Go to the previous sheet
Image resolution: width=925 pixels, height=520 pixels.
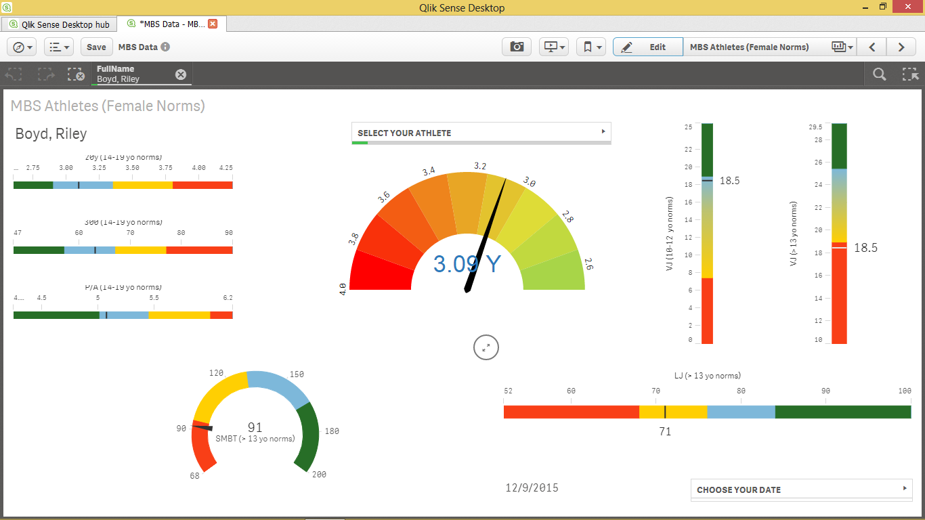[x=872, y=47]
